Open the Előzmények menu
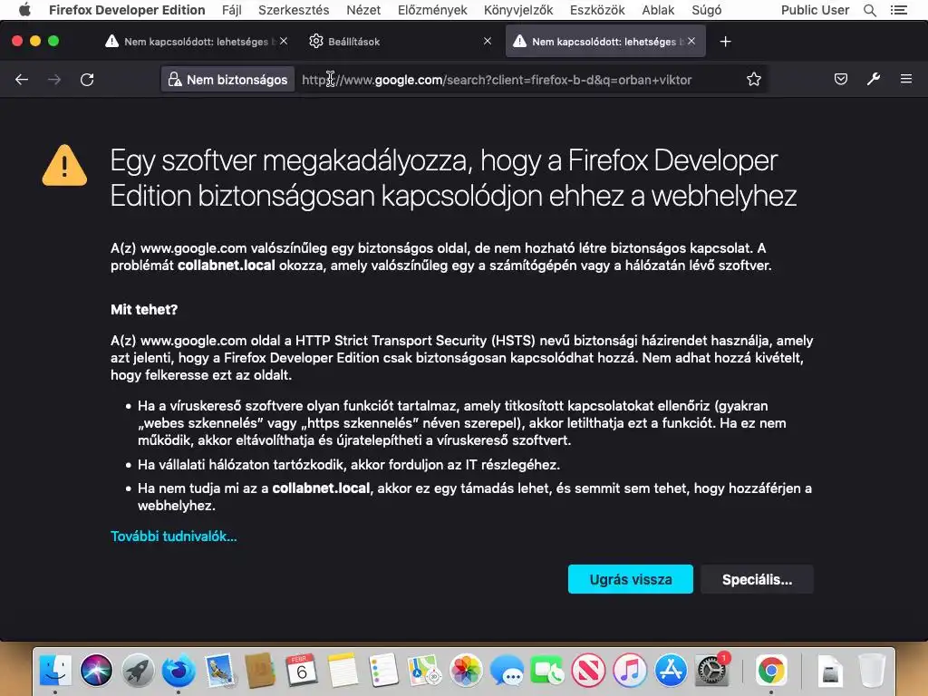The image size is (928, 696). click(432, 10)
